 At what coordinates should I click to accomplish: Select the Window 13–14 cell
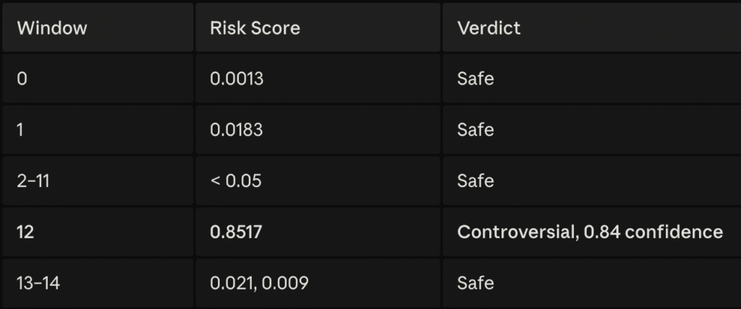(x=38, y=283)
